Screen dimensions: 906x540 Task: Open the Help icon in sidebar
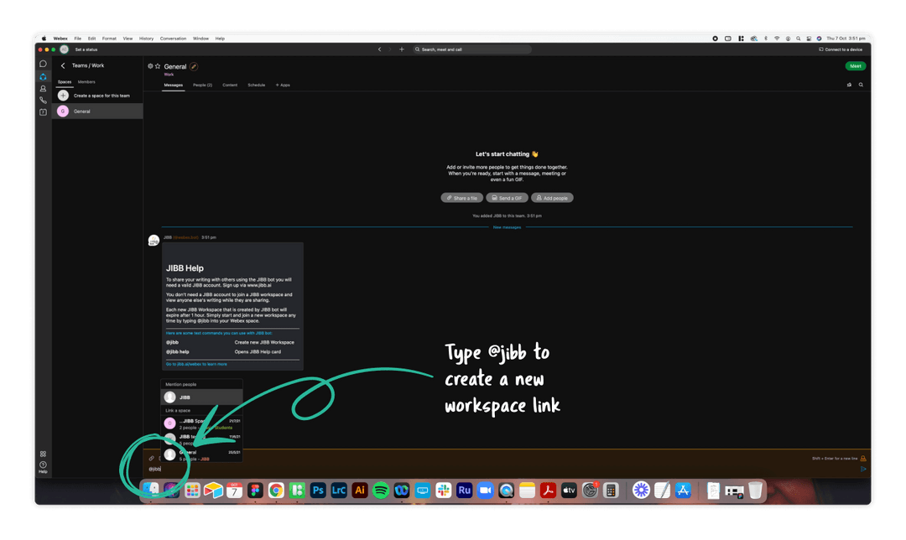pos(43,467)
